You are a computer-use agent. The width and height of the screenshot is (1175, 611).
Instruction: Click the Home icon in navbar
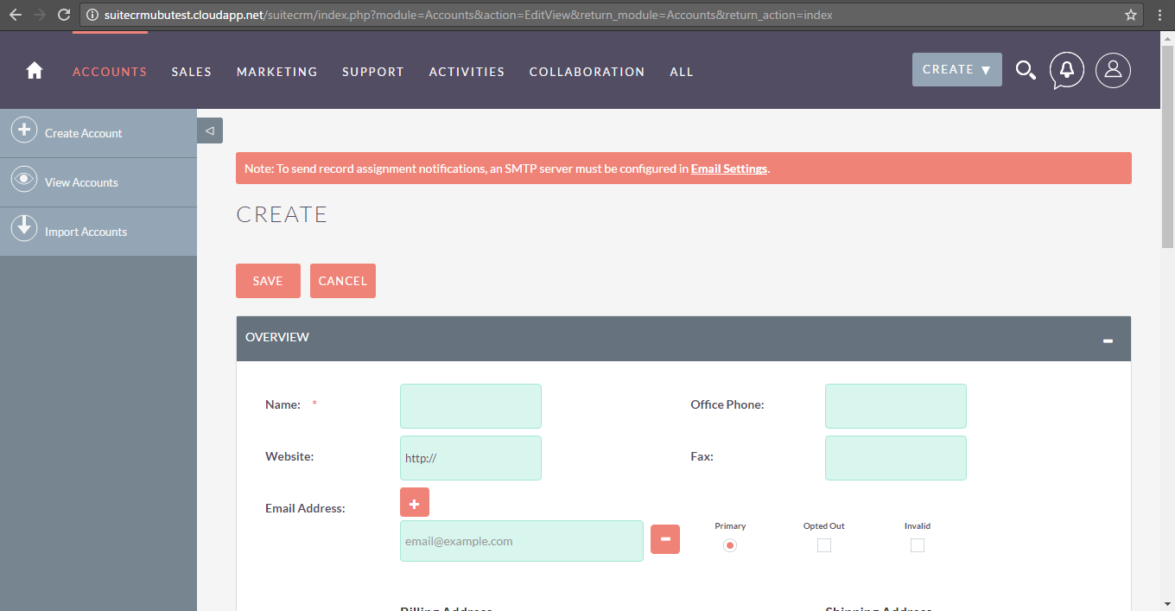click(x=35, y=71)
